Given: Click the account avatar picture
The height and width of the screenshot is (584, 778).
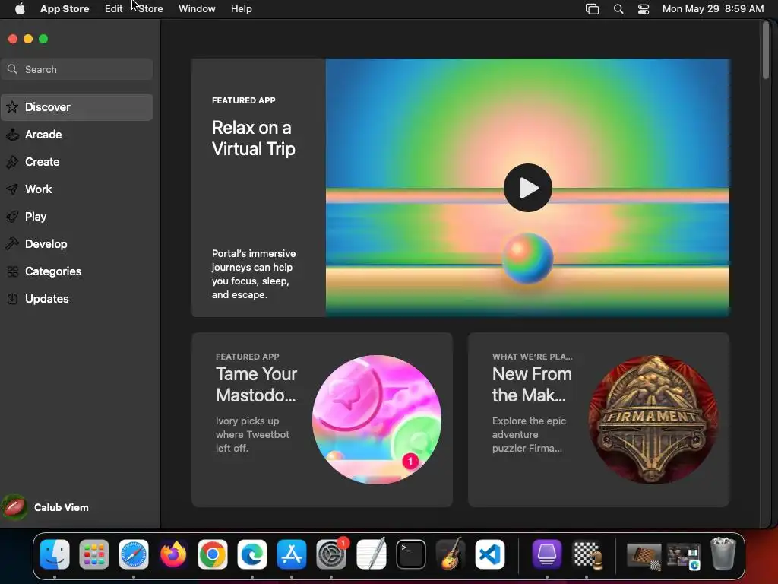Looking at the screenshot, I should click(14, 507).
